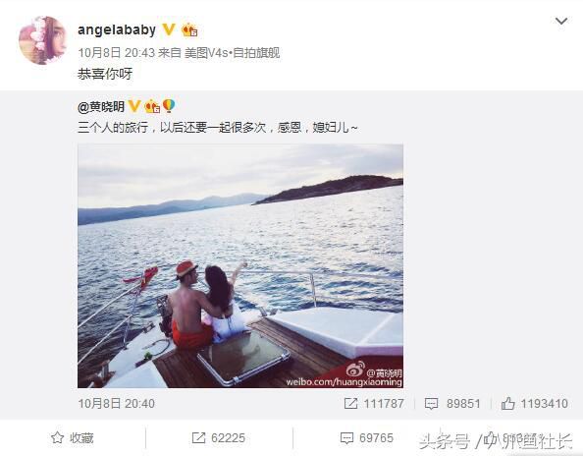Screen dimensions: 583x456
Task: Click angelababy's verified V badge
Action: pyautogui.click(x=169, y=29)
